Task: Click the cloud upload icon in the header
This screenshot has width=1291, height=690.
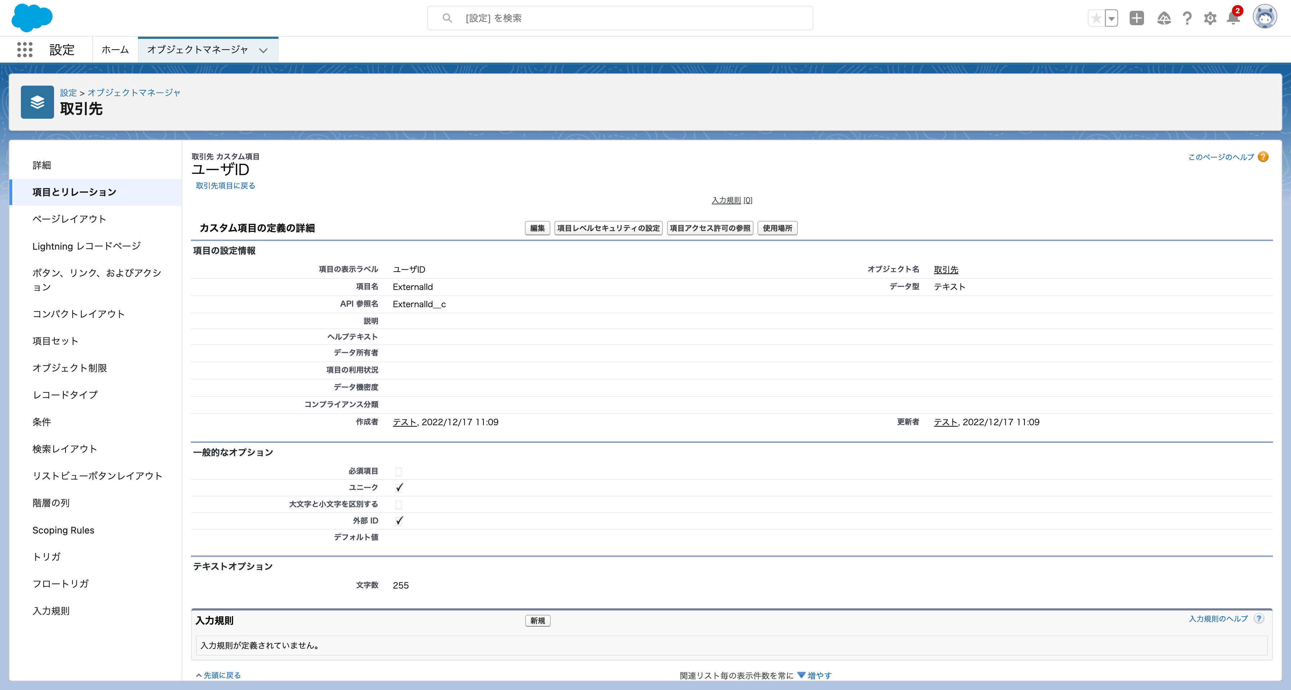Action: point(1164,18)
